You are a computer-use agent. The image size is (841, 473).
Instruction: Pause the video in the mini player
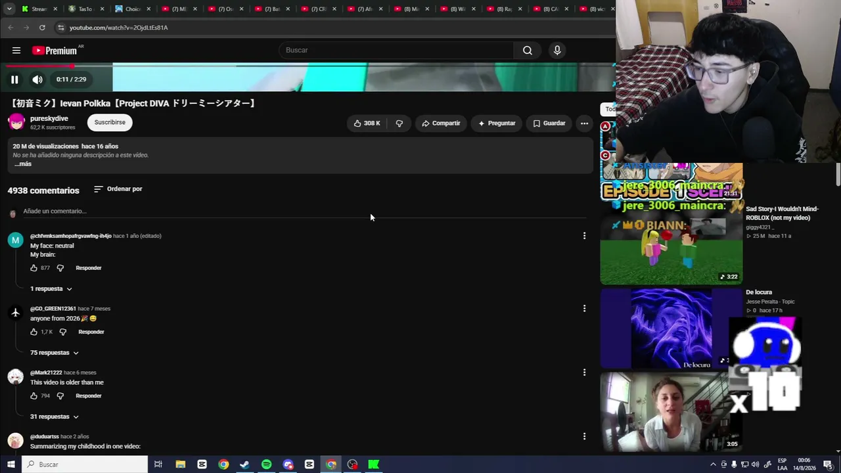[x=14, y=79]
